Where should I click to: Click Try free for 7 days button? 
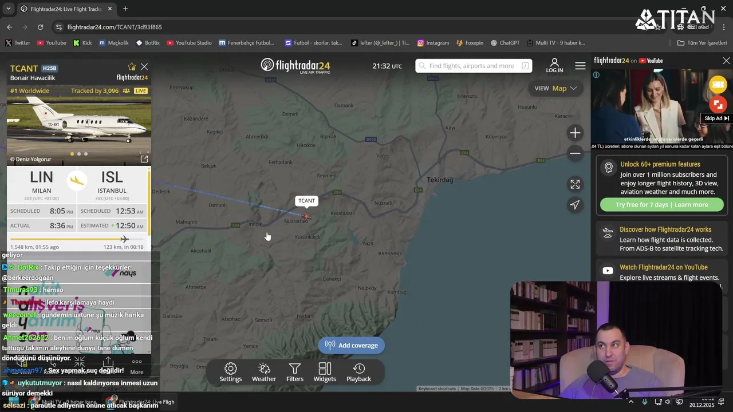(x=661, y=205)
